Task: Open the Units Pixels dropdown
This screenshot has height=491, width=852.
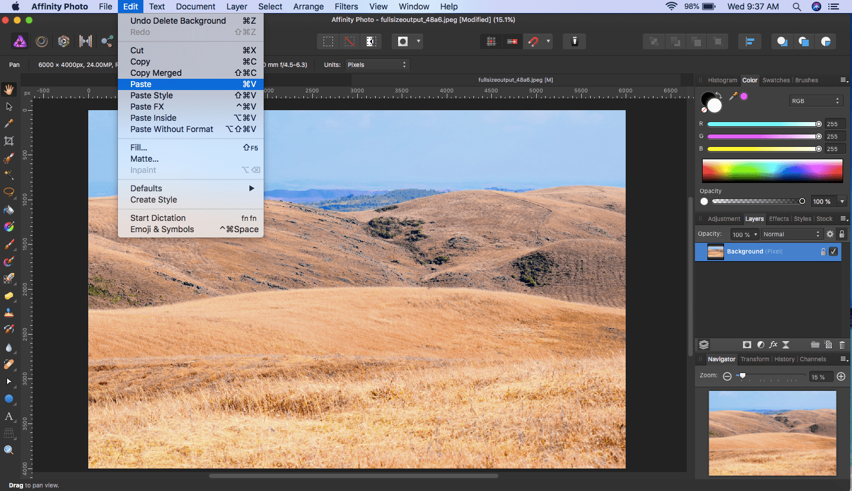Action: (377, 65)
